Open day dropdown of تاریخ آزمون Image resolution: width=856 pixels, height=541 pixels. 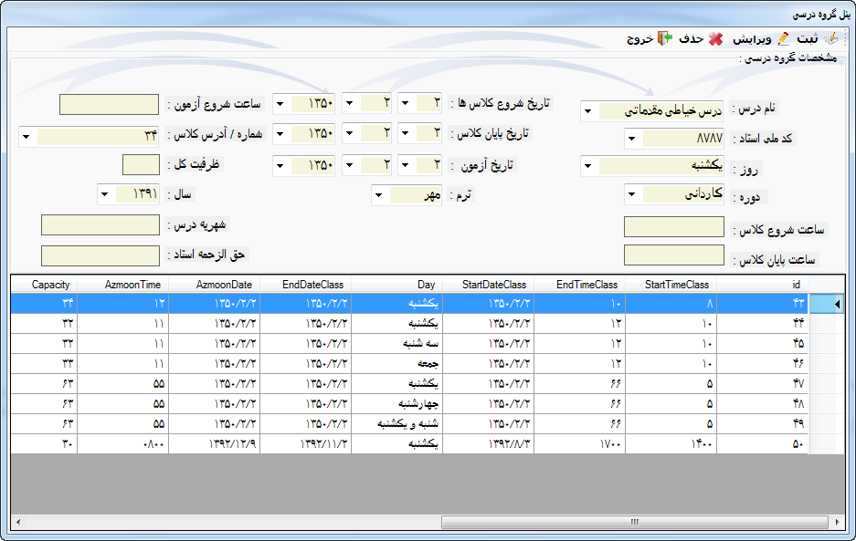tap(405, 165)
